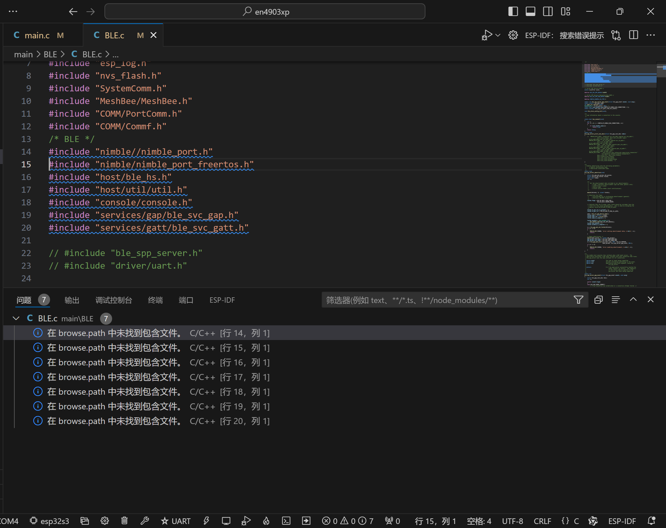
Task: Open the run/debug dropdown arrow
Action: tap(498, 35)
